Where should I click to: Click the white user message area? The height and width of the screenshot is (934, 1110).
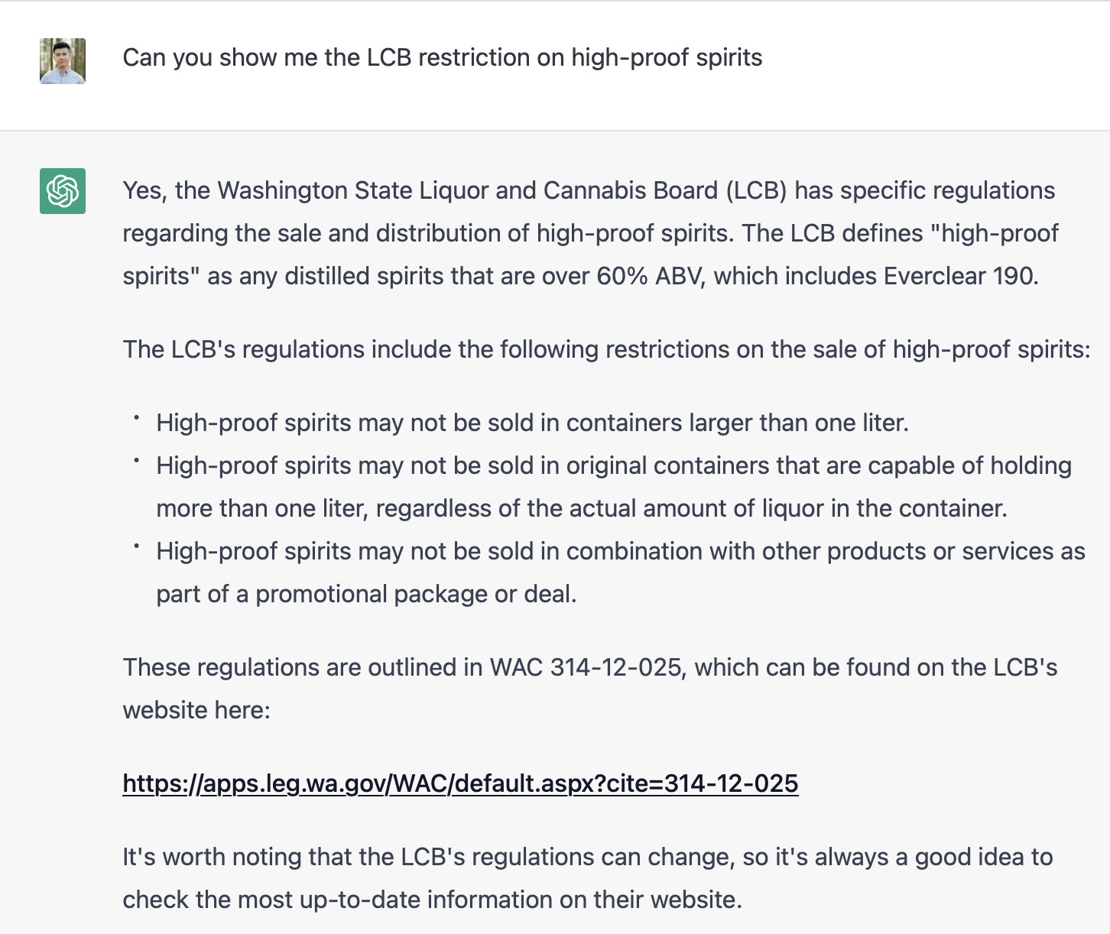tap(555, 66)
